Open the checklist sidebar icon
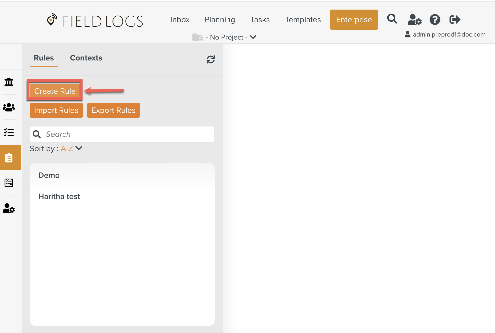 point(9,132)
